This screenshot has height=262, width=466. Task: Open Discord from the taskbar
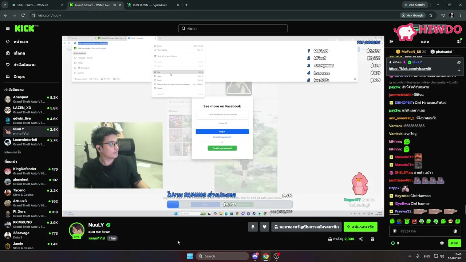pos(255,256)
